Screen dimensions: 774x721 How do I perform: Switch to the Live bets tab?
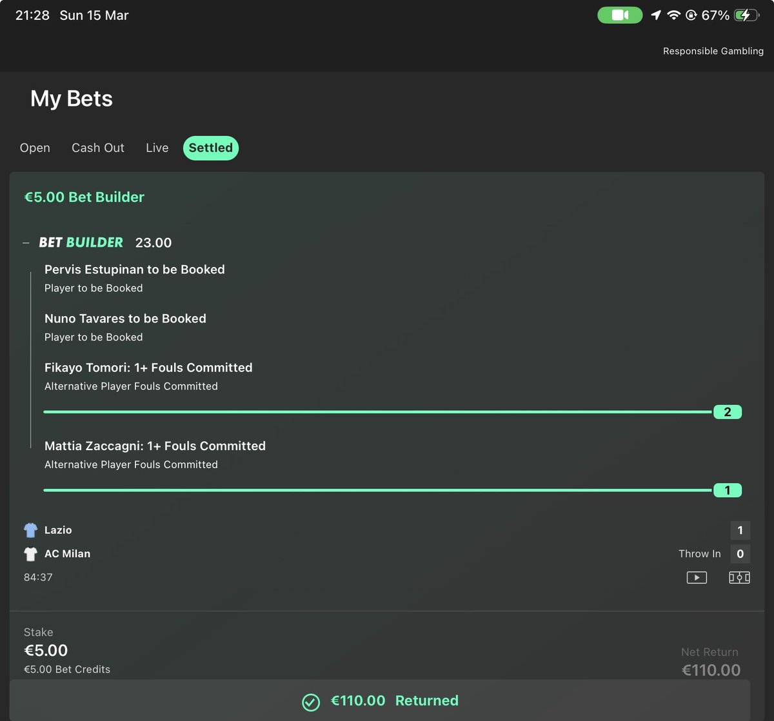click(x=157, y=148)
